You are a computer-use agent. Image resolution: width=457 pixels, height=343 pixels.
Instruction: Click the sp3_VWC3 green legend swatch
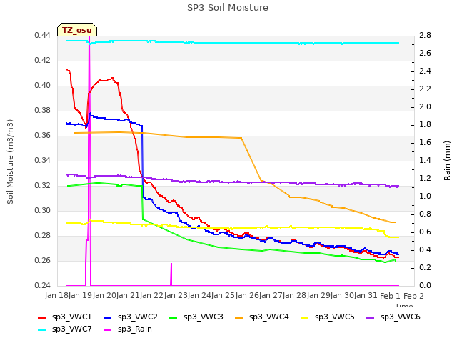coord(174,318)
